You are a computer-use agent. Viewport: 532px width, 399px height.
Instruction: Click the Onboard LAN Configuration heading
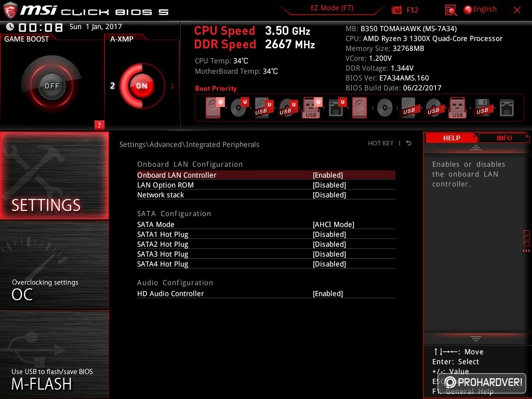point(190,164)
